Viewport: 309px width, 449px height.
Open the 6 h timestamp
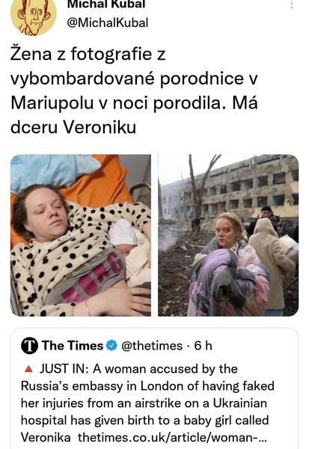(203, 346)
